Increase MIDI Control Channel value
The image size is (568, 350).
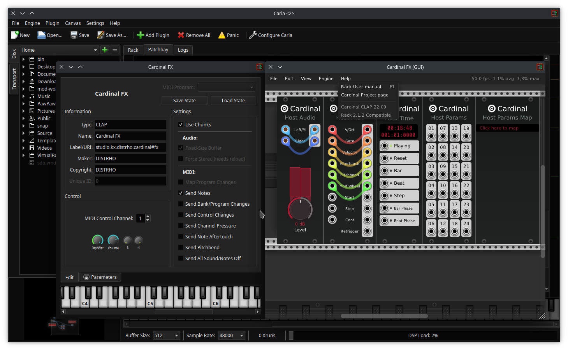tap(148, 216)
